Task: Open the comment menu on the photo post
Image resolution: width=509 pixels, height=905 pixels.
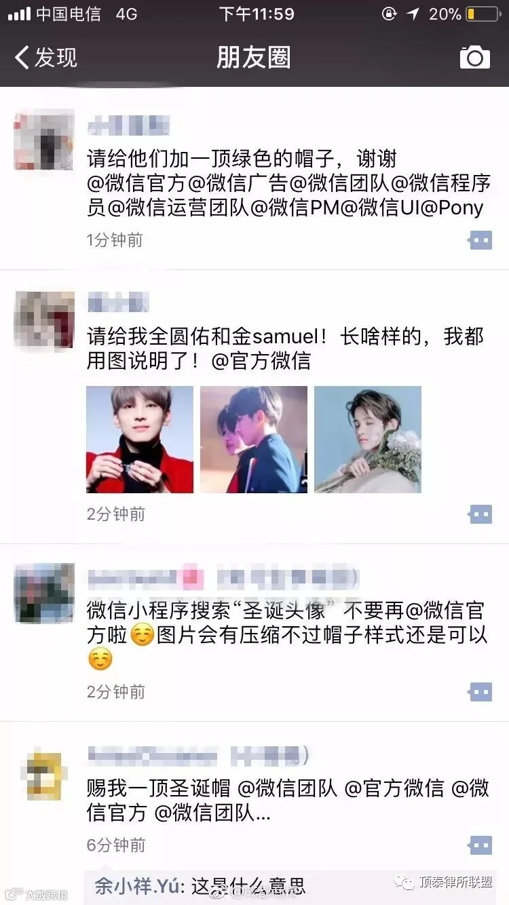Action: click(480, 514)
